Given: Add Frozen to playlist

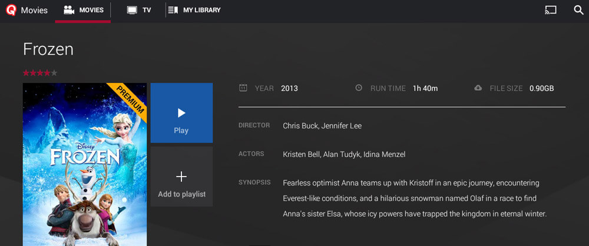Looking at the screenshot, I should click(x=181, y=177).
